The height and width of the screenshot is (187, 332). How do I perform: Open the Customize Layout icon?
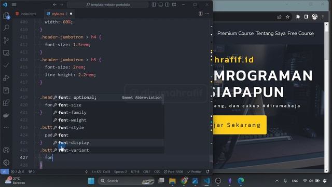(174, 5)
